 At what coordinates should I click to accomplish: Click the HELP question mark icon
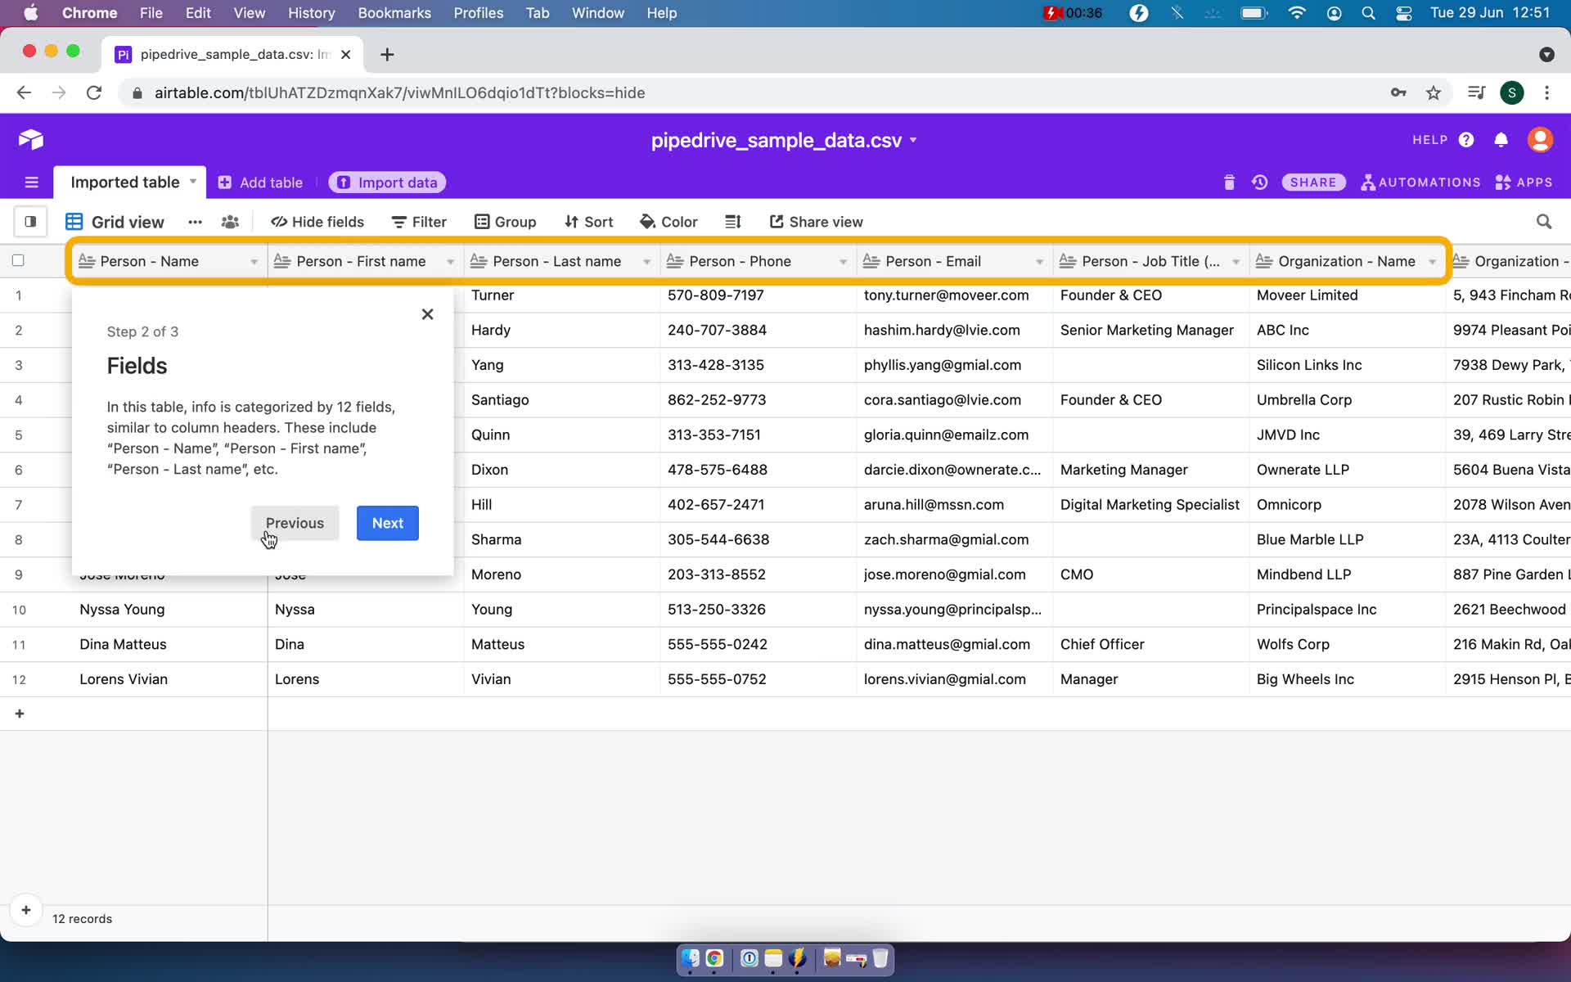[x=1466, y=140]
